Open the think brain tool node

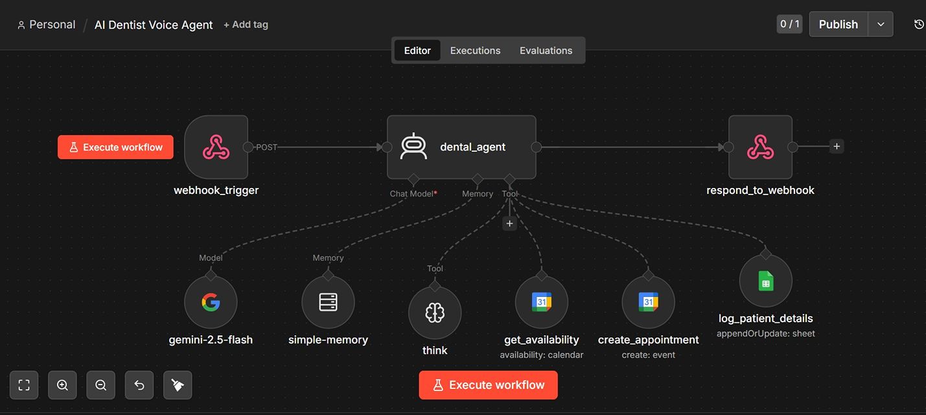coord(435,313)
